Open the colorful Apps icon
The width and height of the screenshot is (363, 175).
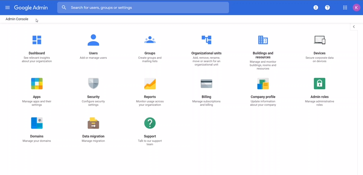click(37, 84)
